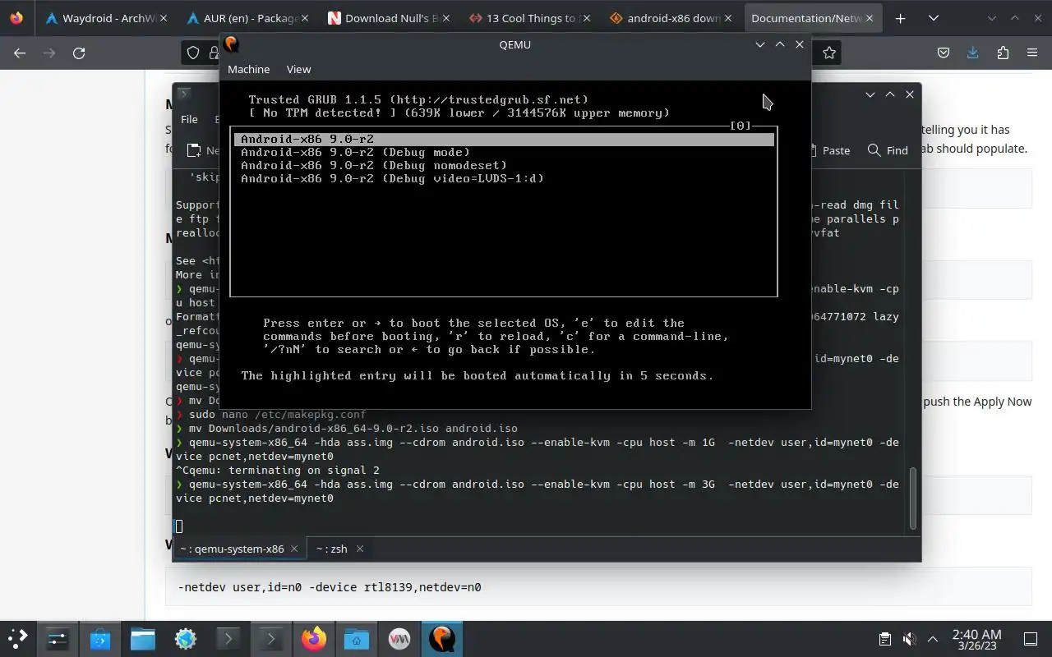Open the Firefox downloads panel

(x=973, y=53)
